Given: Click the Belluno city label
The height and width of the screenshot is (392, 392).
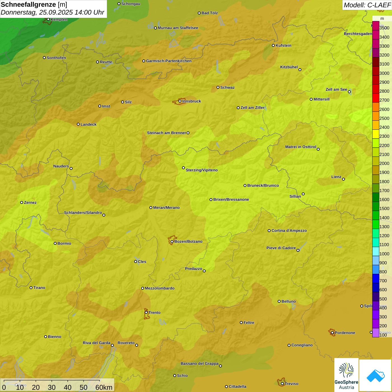Looking at the screenshot, I should 288,301.
